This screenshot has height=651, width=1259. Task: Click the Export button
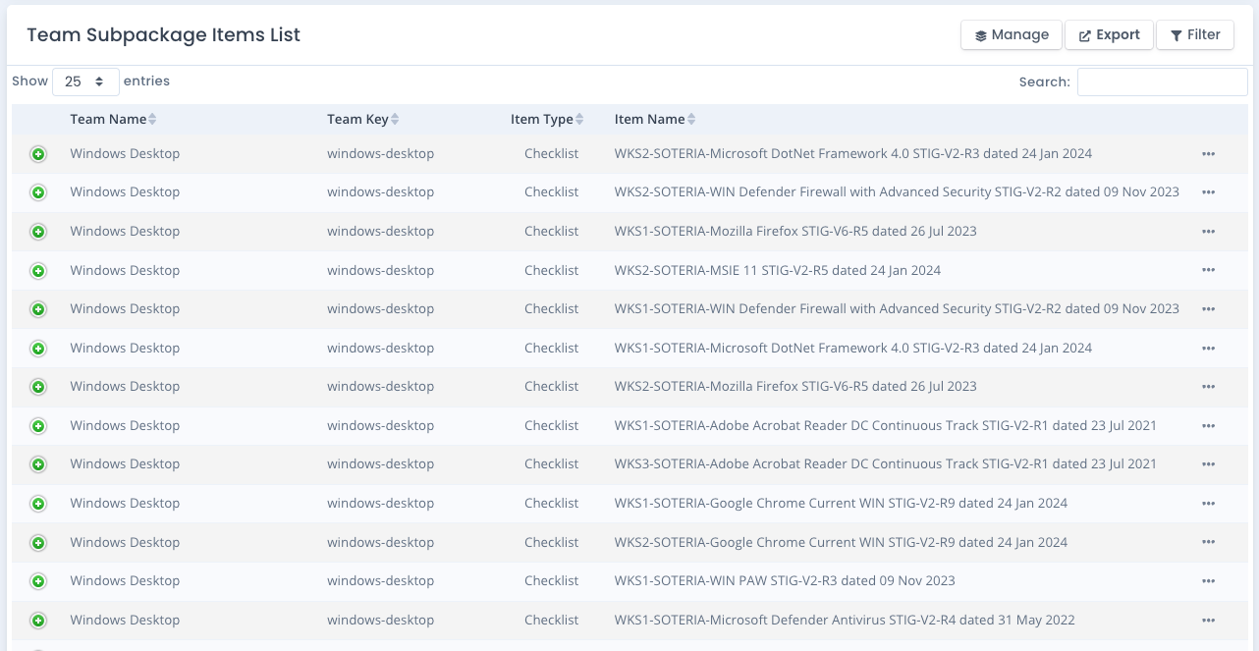1109,34
